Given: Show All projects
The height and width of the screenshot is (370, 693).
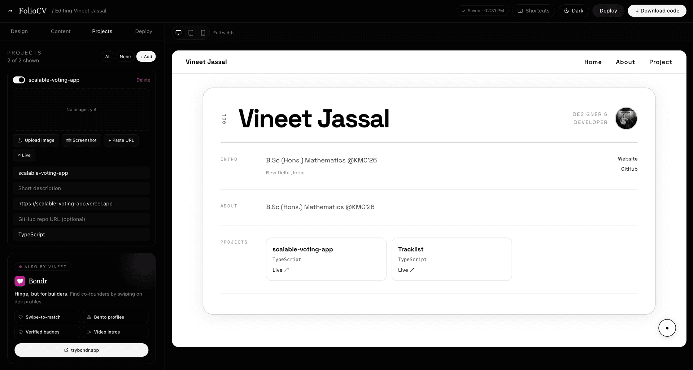Looking at the screenshot, I should coord(108,57).
